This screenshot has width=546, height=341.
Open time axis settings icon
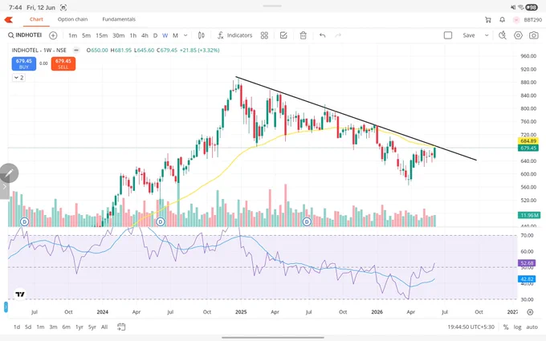530,312
